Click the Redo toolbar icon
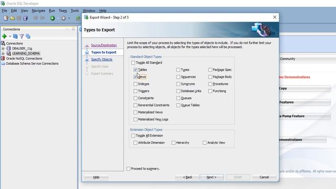Viewport: 336px width, 189px height. 43,18
